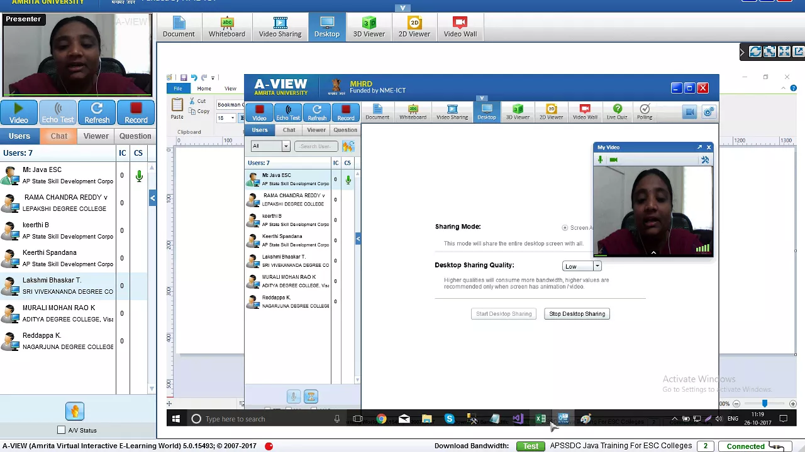Open Polling in the inner A-VIEW window
The image size is (805, 452).
tap(644, 112)
